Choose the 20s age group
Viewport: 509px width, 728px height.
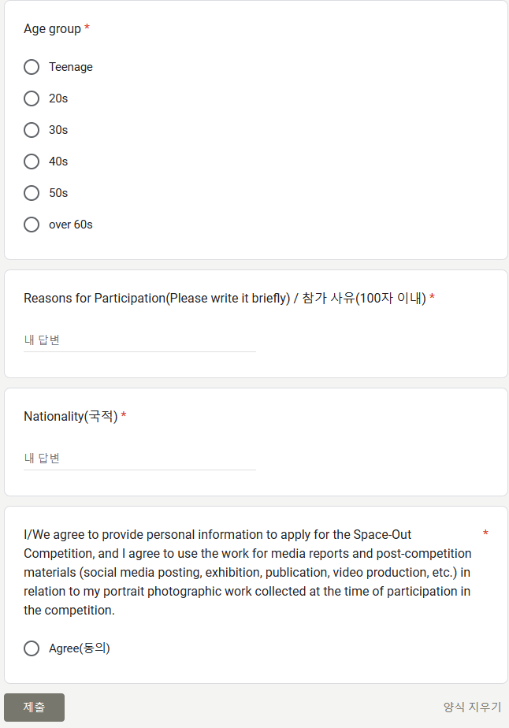pos(31,98)
